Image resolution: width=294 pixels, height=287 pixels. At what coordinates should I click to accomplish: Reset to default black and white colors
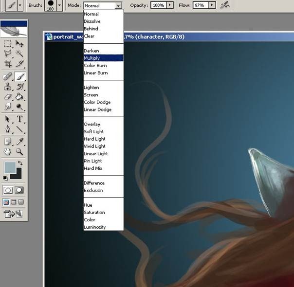(5, 178)
